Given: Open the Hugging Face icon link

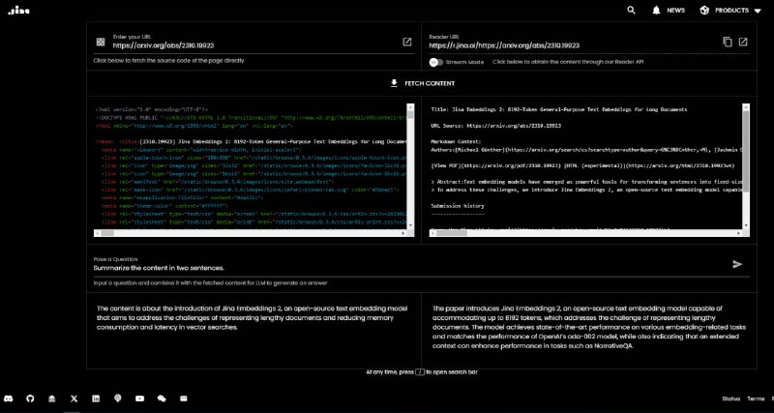Looking at the screenshot, I should tap(52, 398).
